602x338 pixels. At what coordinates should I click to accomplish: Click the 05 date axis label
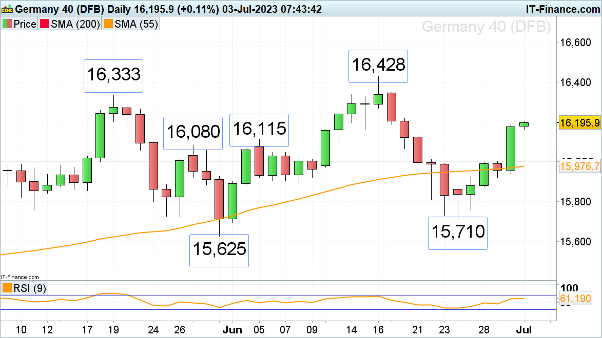(x=259, y=330)
